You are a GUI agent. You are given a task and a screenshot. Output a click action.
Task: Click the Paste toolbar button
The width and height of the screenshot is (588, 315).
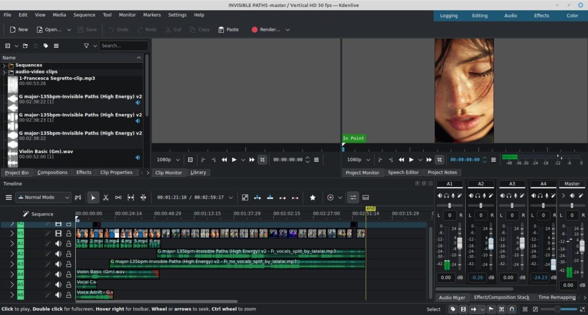tap(228, 29)
